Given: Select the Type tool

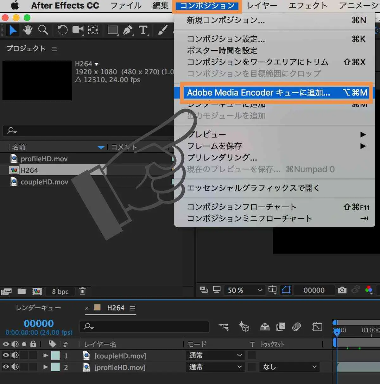Looking at the screenshot, I should pos(143,30).
